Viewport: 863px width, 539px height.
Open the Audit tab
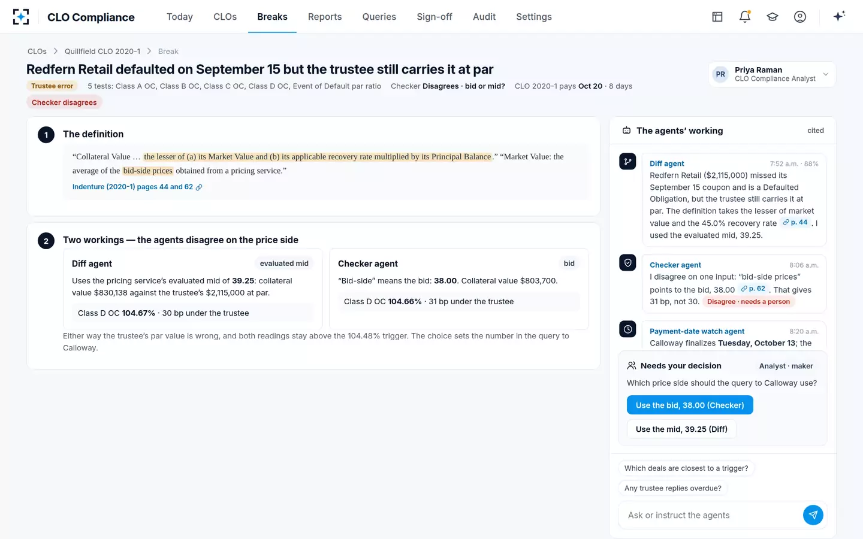[x=484, y=17]
